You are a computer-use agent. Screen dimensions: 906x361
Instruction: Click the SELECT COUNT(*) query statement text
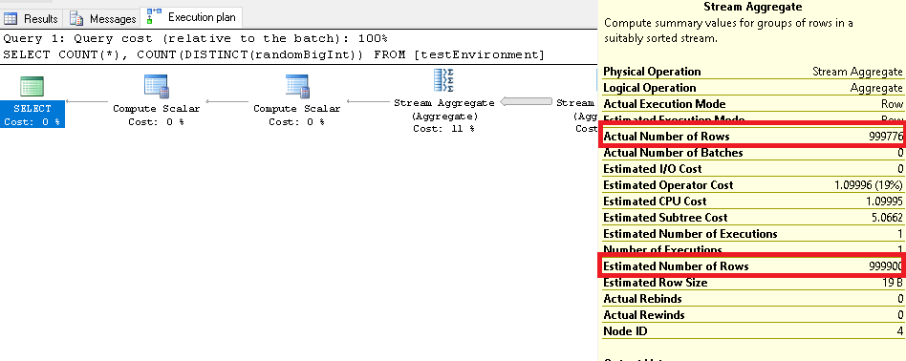pos(274,54)
